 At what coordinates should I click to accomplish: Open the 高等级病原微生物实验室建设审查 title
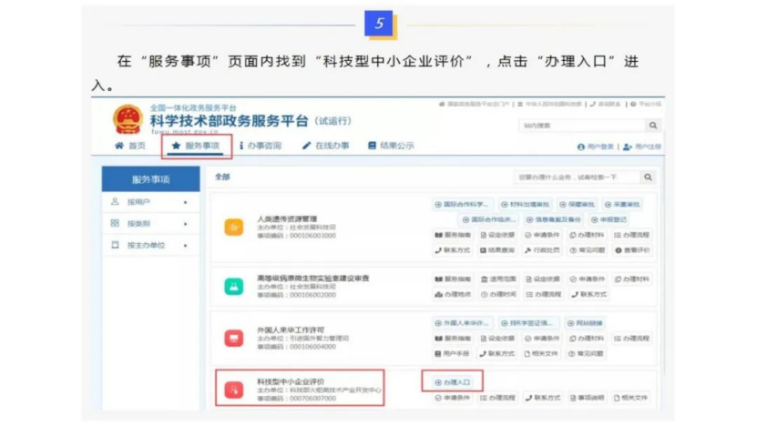pyautogui.click(x=312, y=279)
